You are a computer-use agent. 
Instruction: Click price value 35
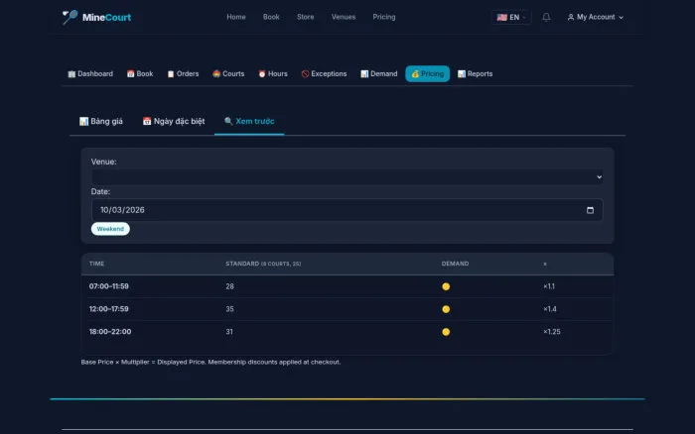click(x=229, y=309)
